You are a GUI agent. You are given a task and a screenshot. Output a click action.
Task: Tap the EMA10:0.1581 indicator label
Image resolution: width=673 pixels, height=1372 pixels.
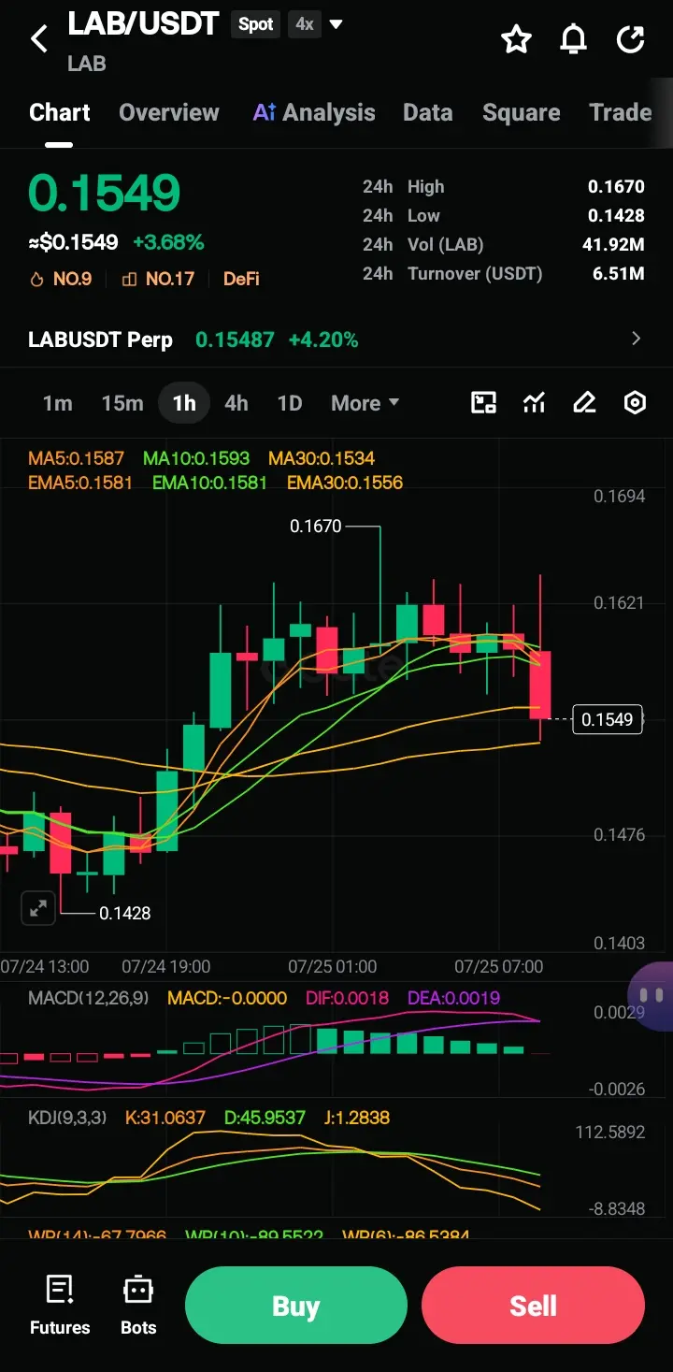coord(209,483)
